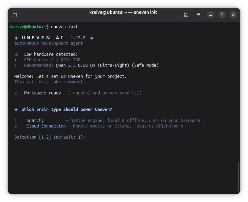This screenshot has width=248, height=202.
Task: Click 'Workspace ready' status text
Action: pos(43,93)
